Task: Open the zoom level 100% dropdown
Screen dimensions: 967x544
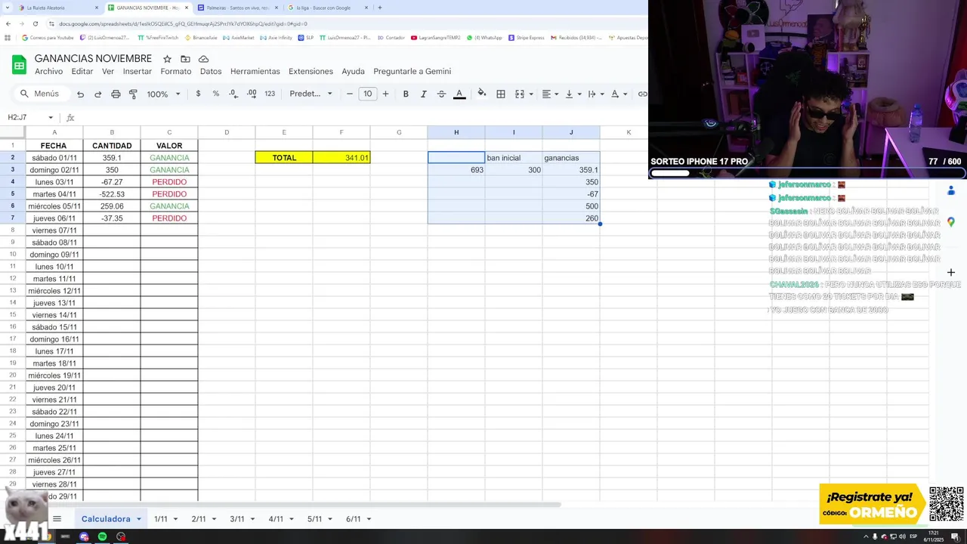Action: tap(163, 94)
